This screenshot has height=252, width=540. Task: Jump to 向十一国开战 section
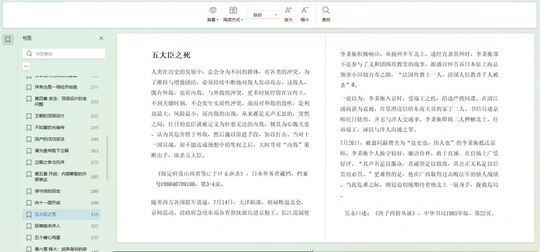[47, 203]
